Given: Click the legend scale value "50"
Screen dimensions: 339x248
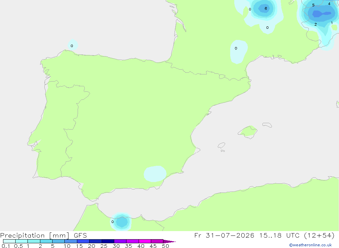Looking at the screenshot, I should point(165,246).
